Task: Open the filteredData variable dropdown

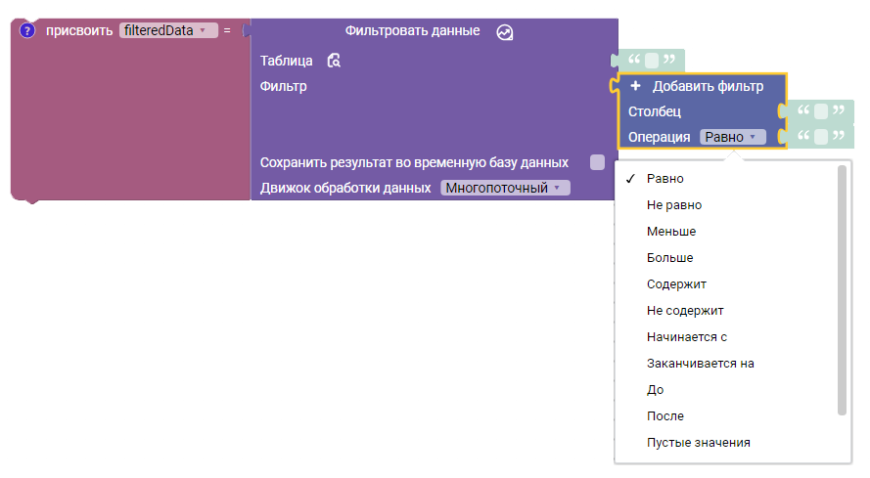Action: pos(168,30)
